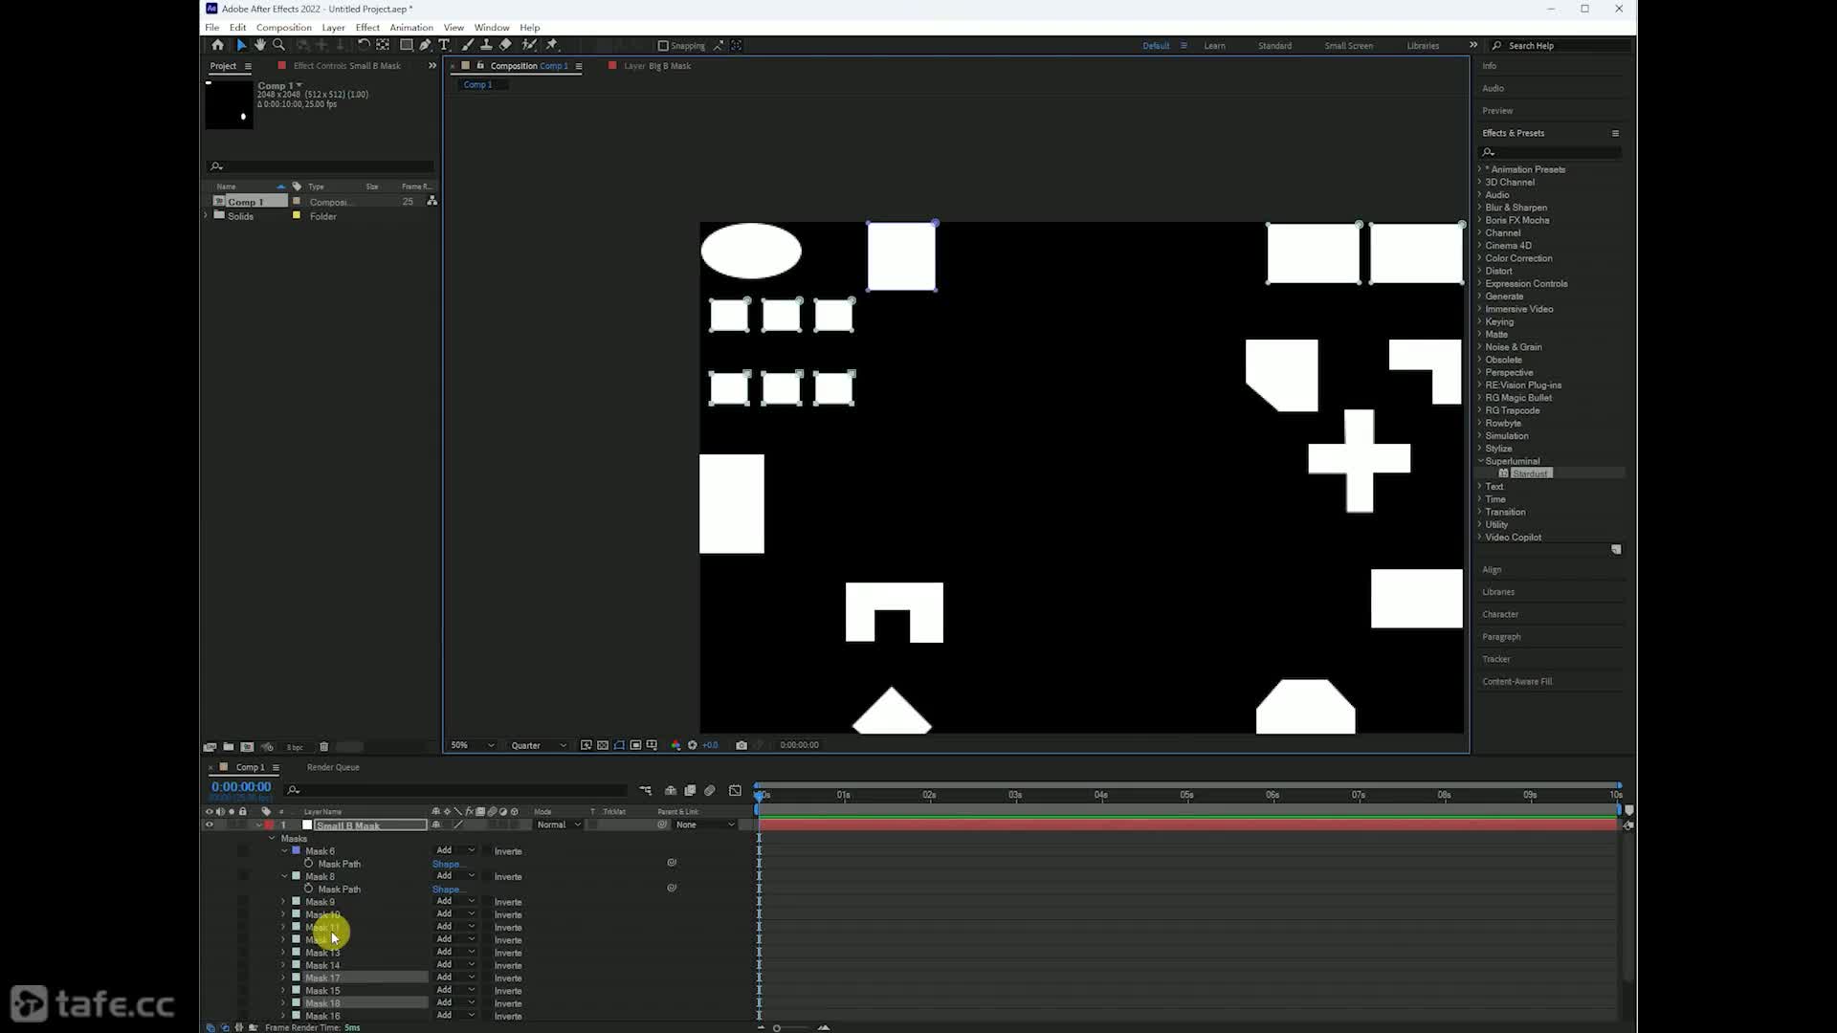Image resolution: width=1837 pixels, height=1033 pixels.
Task: Take a snapshot with camera icon
Action: (741, 745)
